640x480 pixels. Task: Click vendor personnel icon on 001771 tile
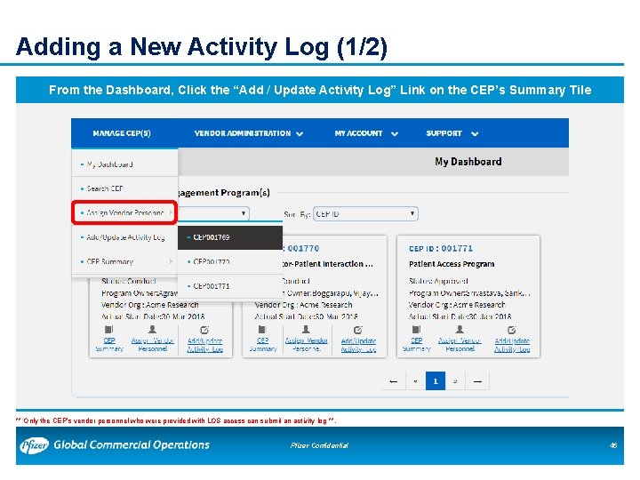tap(460, 329)
